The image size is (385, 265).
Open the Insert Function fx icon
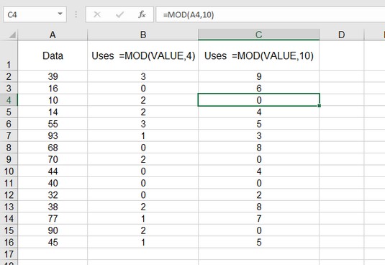[x=142, y=14]
